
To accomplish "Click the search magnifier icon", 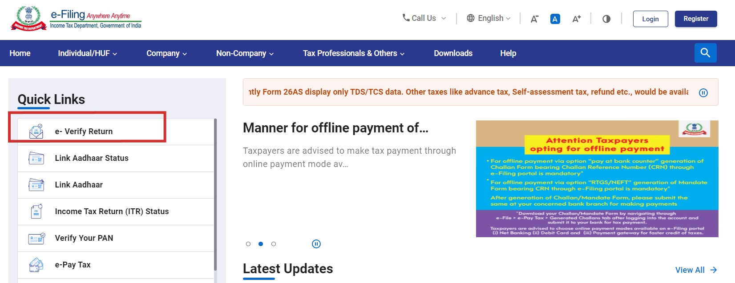I will click(705, 53).
